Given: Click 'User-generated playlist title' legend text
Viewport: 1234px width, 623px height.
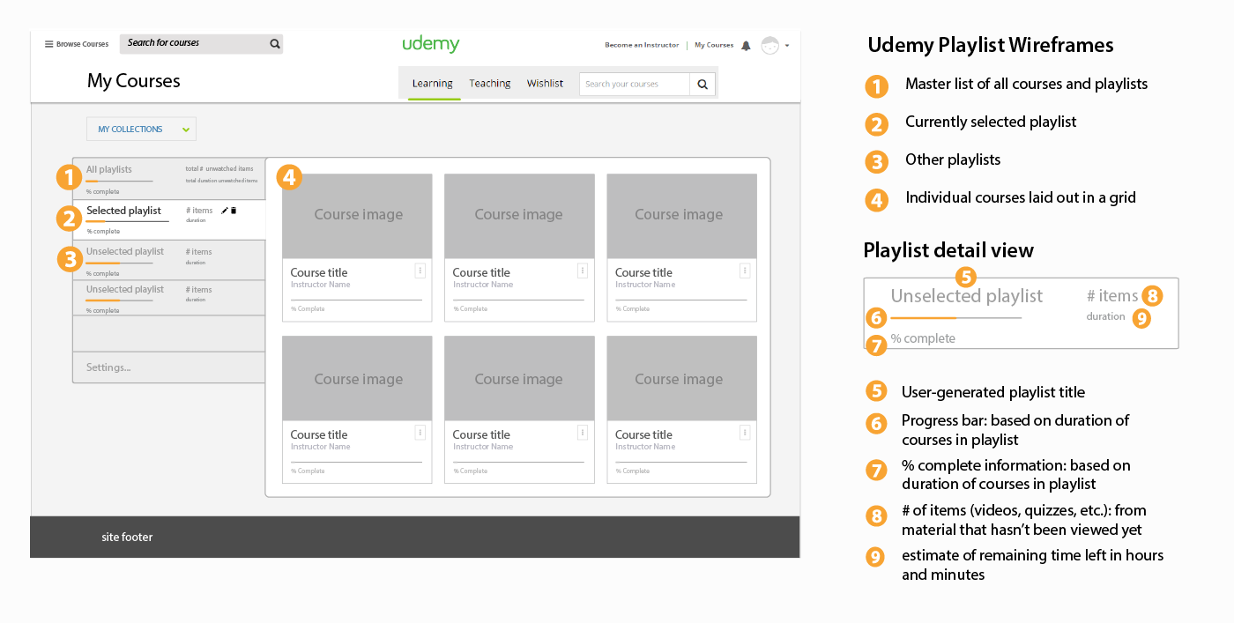Looking at the screenshot, I should [x=993, y=392].
